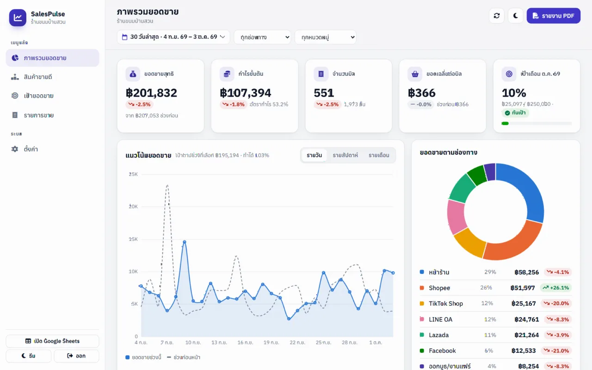The width and height of the screenshot is (592, 370).
Task: Open the 30-day date range picker
Action: [173, 37]
